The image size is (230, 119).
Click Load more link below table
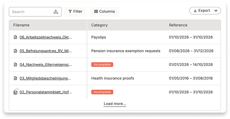[115, 104]
